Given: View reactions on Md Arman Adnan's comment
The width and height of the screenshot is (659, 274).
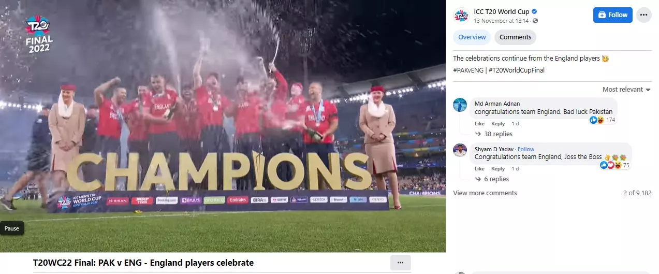Looking at the screenshot, I should tap(603, 120).
